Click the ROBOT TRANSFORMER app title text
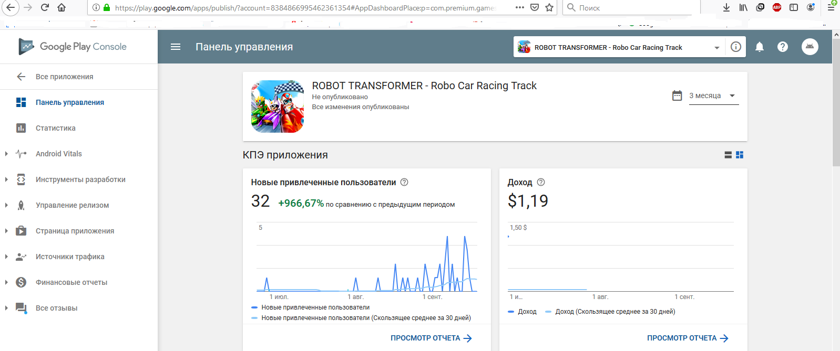The height and width of the screenshot is (351, 840). [424, 86]
